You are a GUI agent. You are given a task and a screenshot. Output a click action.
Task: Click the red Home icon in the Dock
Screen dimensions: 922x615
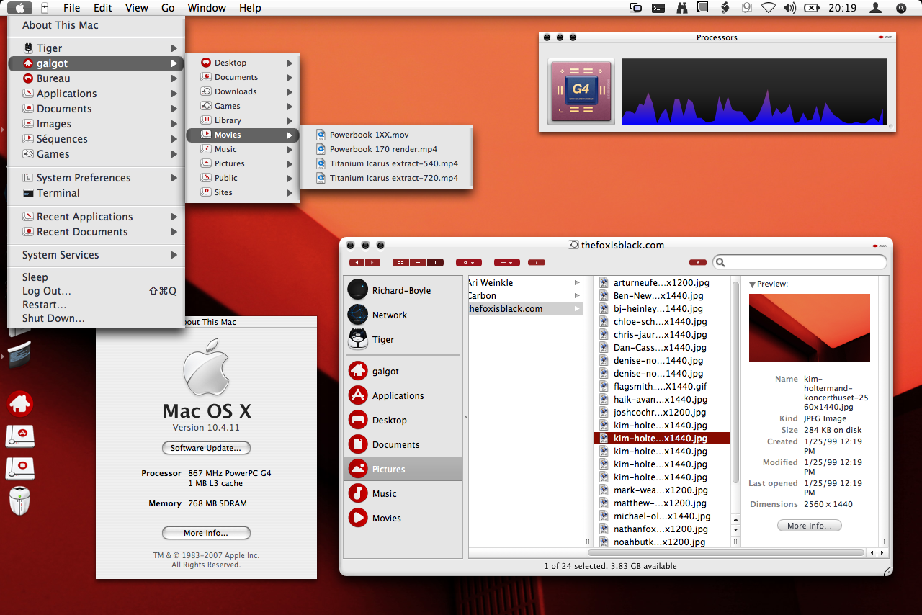(x=20, y=404)
